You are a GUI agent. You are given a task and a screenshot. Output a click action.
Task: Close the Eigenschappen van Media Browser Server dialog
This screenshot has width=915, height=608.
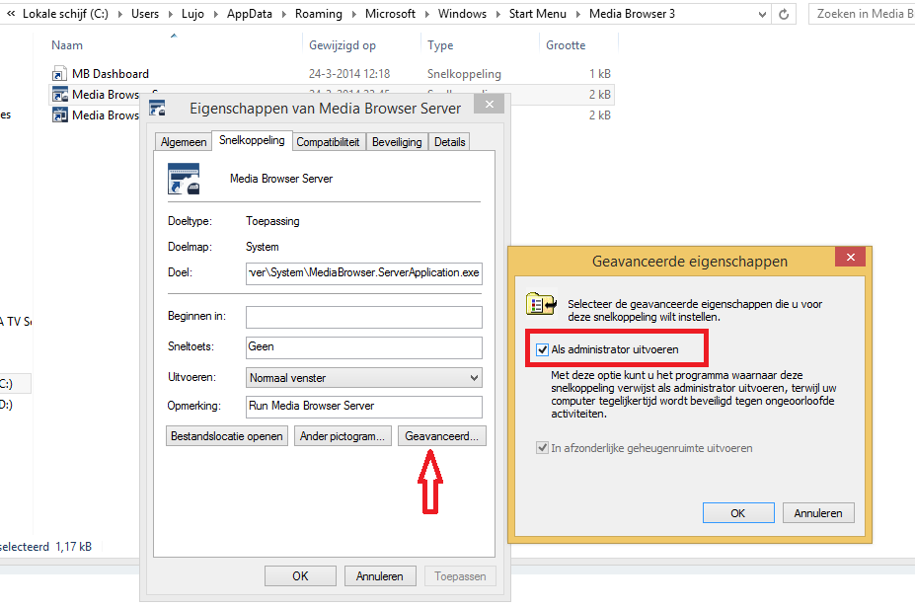[489, 104]
